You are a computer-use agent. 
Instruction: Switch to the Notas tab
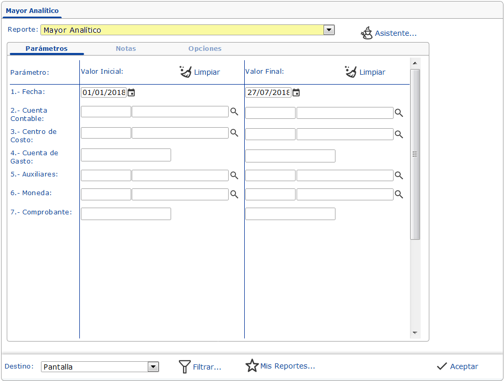point(125,49)
